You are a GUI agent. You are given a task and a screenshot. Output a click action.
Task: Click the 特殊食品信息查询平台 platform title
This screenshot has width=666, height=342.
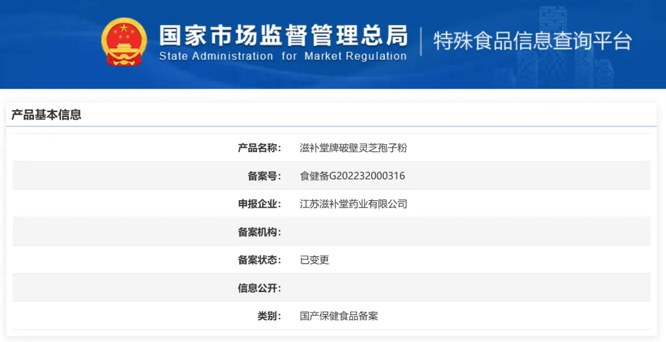click(x=533, y=41)
